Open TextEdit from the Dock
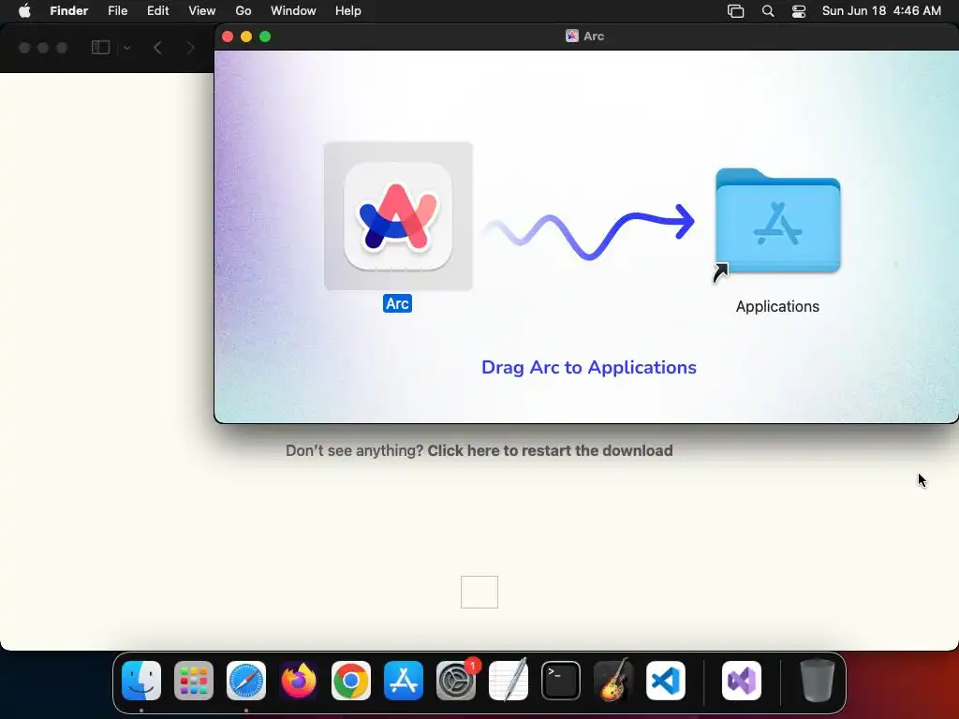Viewport: 959px width, 719px height. 509,681
